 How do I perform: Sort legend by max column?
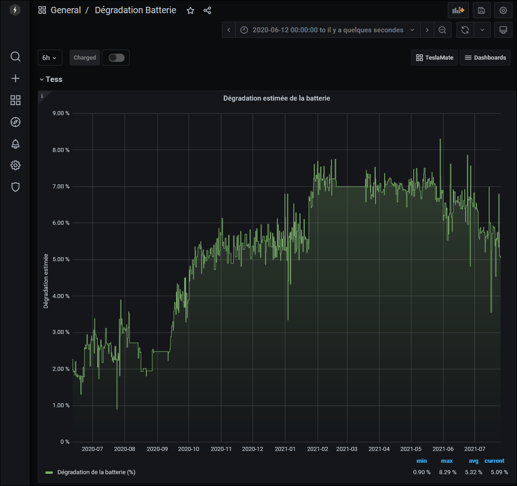pyautogui.click(x=447, y=461)
